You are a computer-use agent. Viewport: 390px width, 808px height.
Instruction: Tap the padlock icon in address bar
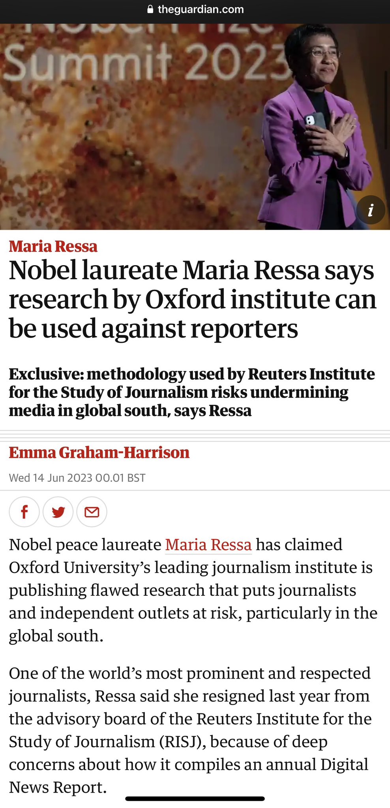(x=150, y=9)
